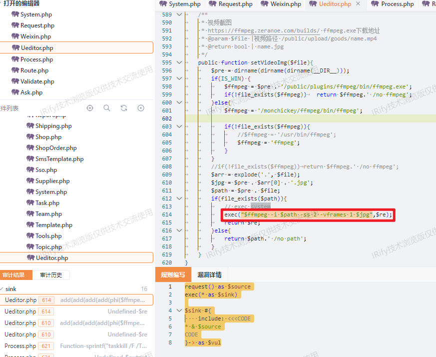
Task: Select the Ueditor.php 614 Undefined-$re audit result
Action: 76,311
